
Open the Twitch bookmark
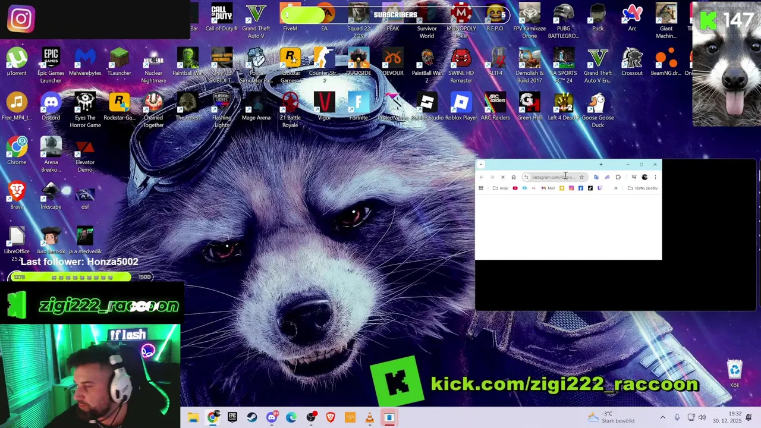pyautogui.click(x=600, y=188)
